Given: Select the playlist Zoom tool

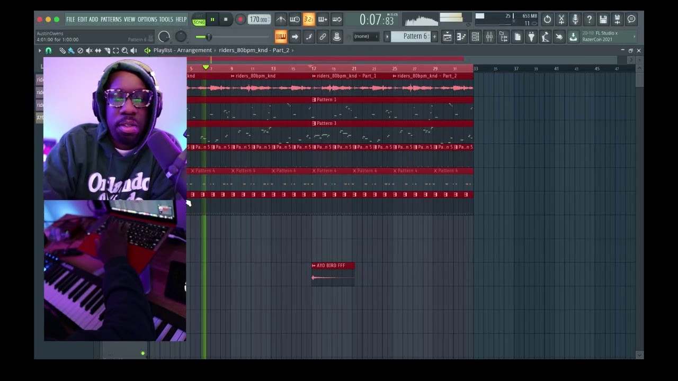Looking at the screenshot, I should [124, 50].
